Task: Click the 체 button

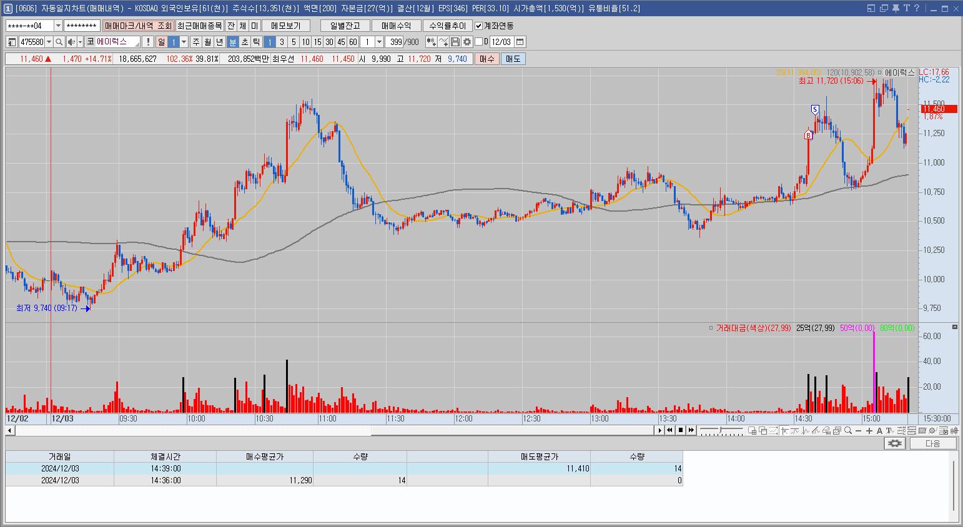Action: pos(243,26)
